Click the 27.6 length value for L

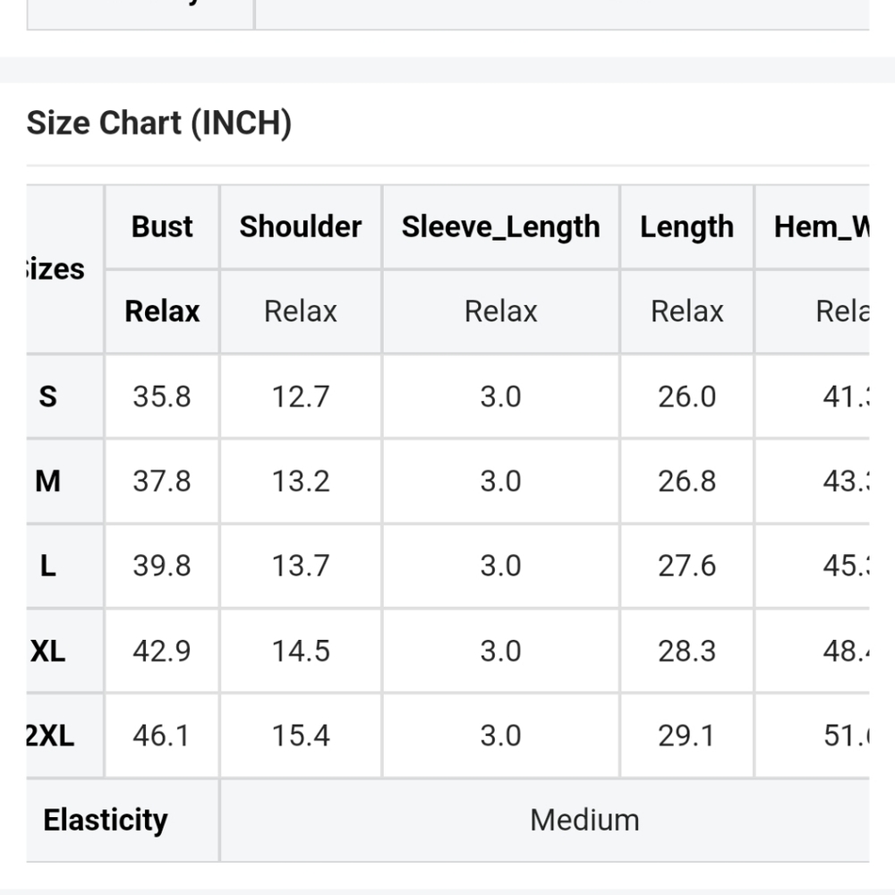686,567
